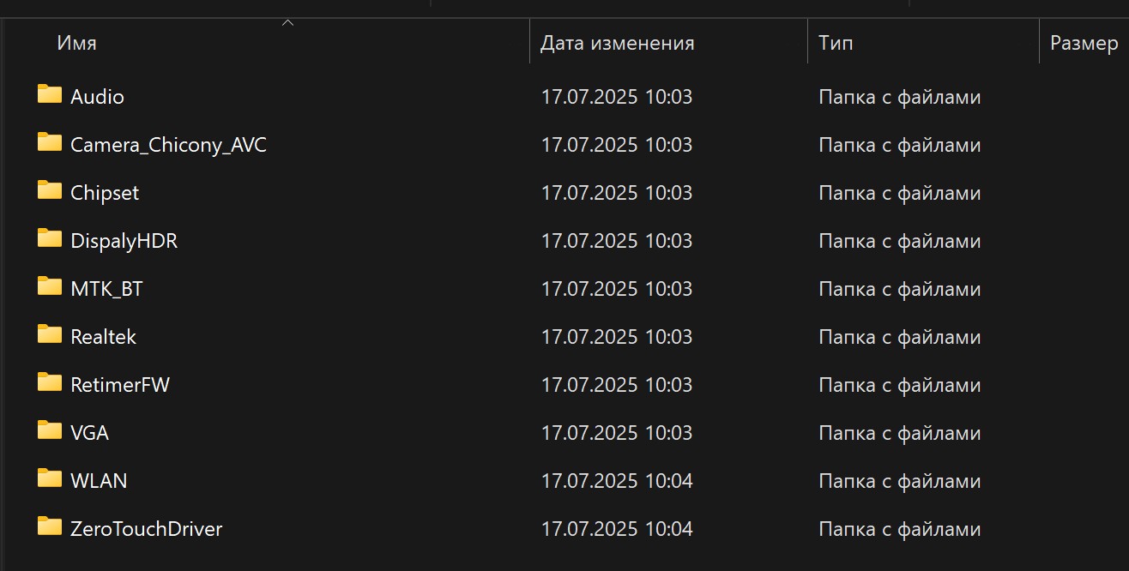Click the Chipset folder icon
1129x571 pixels.
pyautogui.click(x=50, y=190)
